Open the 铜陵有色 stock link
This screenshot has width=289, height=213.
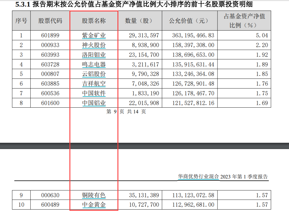[94, 195]
